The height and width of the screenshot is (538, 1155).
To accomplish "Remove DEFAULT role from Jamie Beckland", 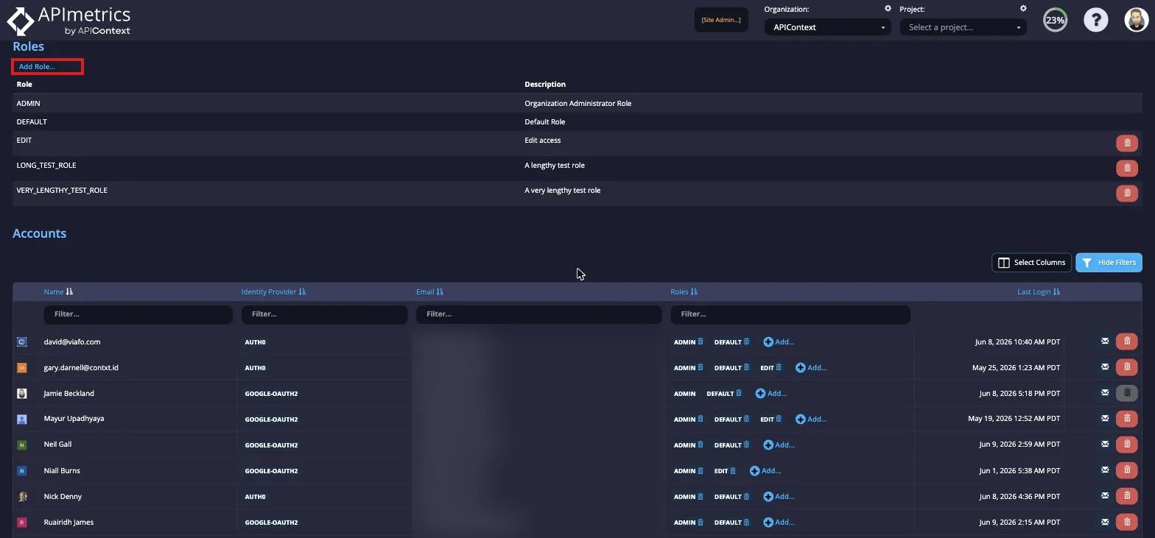I will (739, 393).
